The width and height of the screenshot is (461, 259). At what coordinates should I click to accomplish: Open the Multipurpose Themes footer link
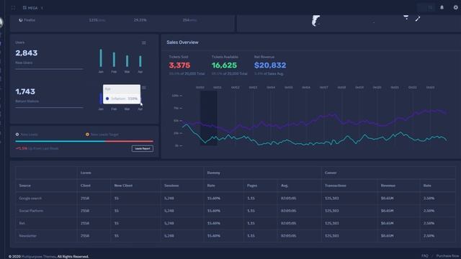[38, 257]
